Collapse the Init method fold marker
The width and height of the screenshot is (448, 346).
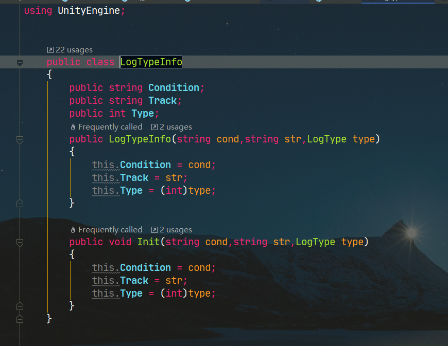(x=20, y=243)
